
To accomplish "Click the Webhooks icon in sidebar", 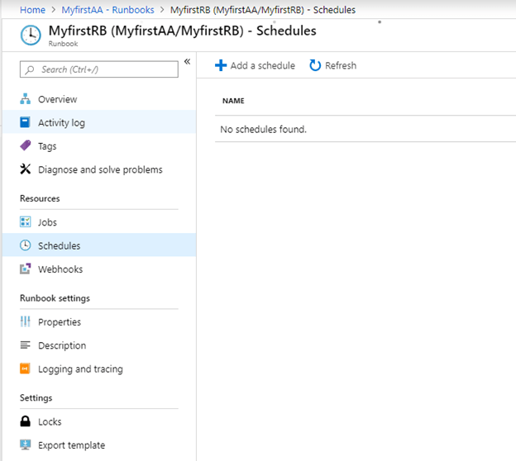I will (25, 269).
